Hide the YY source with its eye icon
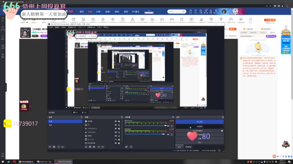This screenshot has height=164, width=293. [116, 125]
